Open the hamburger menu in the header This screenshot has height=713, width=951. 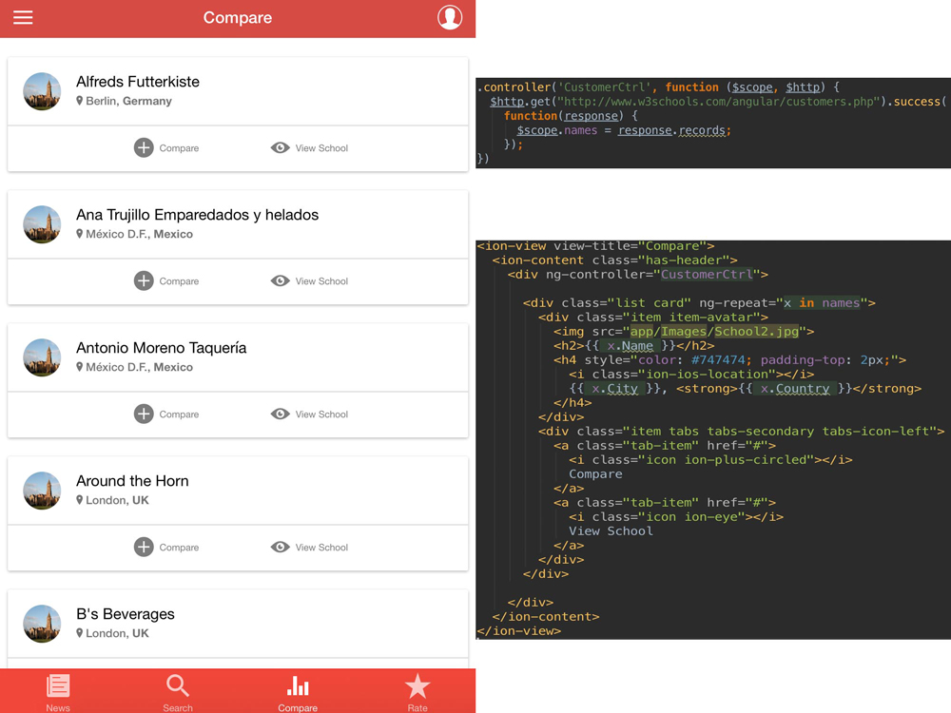click(x=23, y=18)
